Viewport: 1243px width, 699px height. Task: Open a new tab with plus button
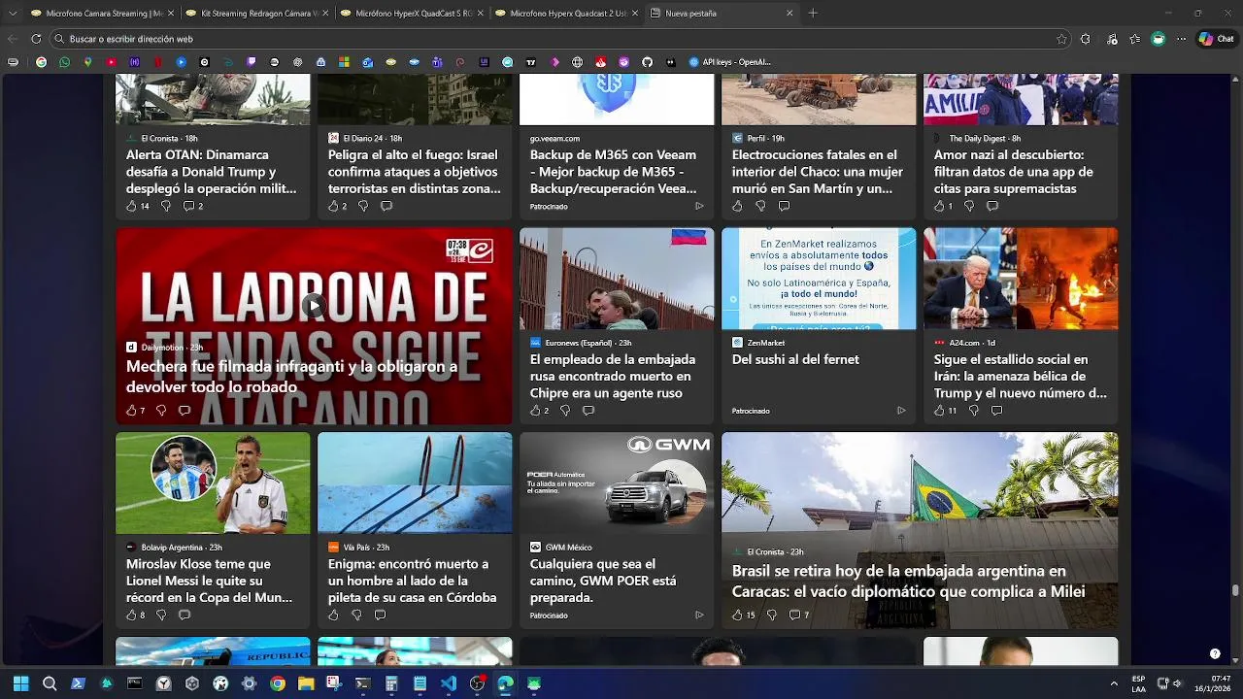(813, 14)
